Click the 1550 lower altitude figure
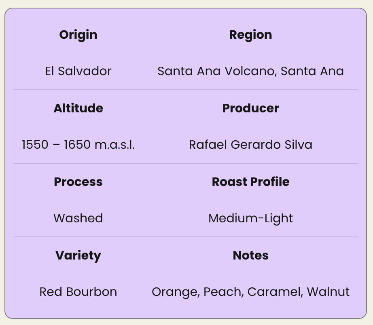 pyautogui.click(x=35, y=145)
